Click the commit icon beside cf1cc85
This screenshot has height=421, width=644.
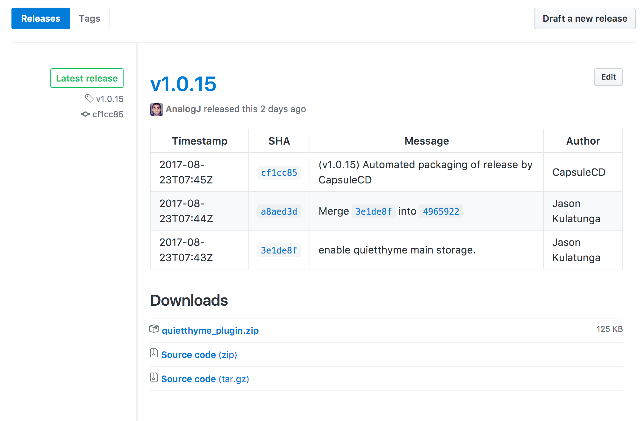click(85, 114)
